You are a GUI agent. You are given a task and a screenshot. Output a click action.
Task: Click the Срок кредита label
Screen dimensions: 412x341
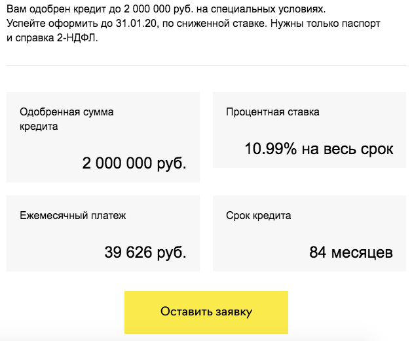tap(259, 215)
